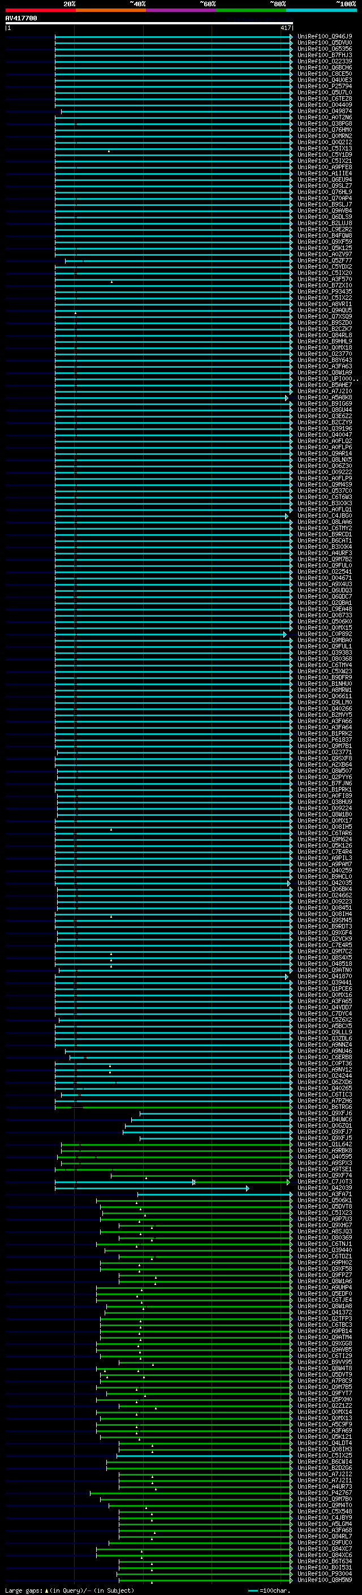The height and width of the screenshot is (1595, 362).
Task: Select the UniRef100_O49874 label
Action: coord(325,111)
